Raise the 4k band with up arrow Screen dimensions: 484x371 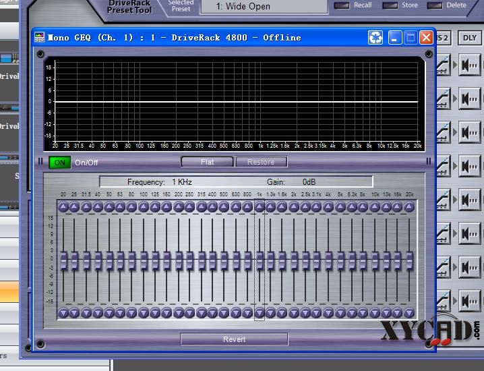(x=328, y=206)
